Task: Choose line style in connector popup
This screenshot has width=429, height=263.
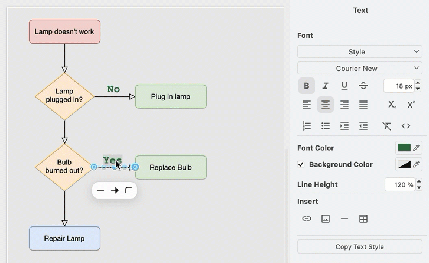Action: (100, 190)
